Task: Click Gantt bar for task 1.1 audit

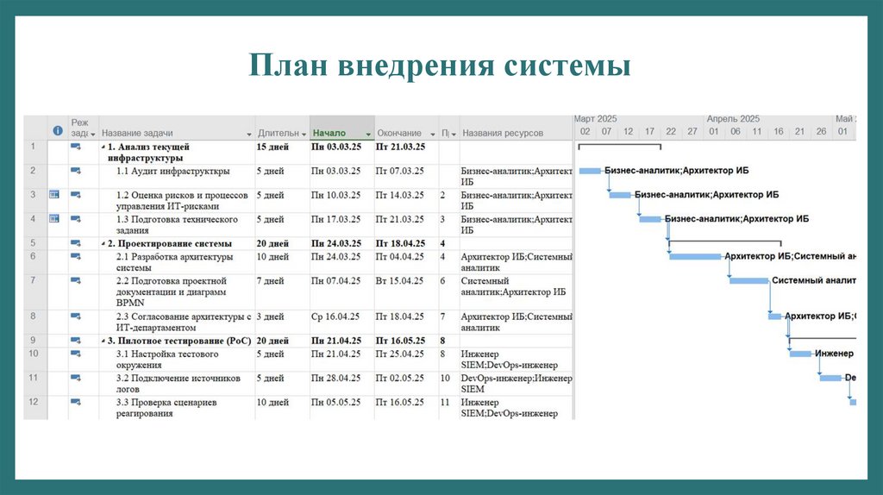Action: click(590, 171)
